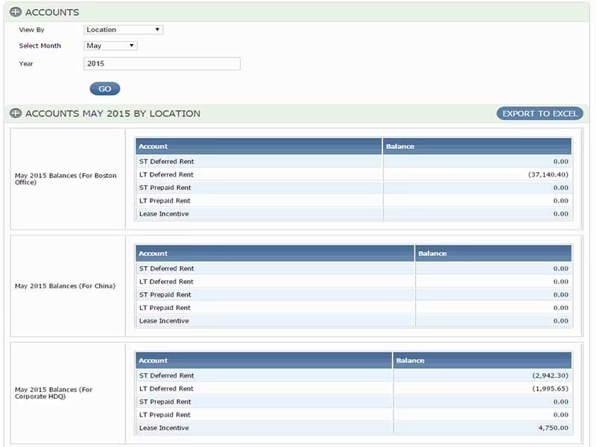The width and height of the screenshot is (596, 447).
Task: Select ST Deferred Rent row in the Corporate HDQ table
Action: click(x=353, y=375)
